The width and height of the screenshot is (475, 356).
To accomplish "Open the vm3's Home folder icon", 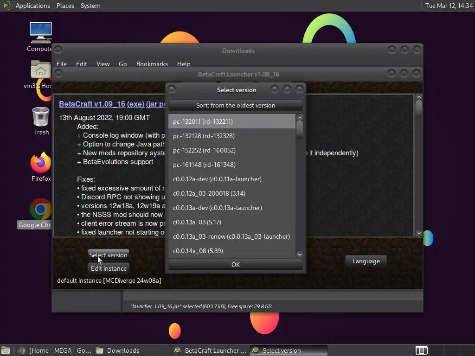I will coord(40,74).
